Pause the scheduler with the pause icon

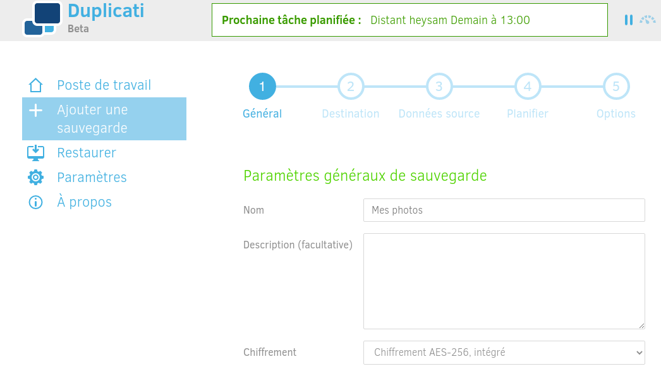tap(629, 20)
